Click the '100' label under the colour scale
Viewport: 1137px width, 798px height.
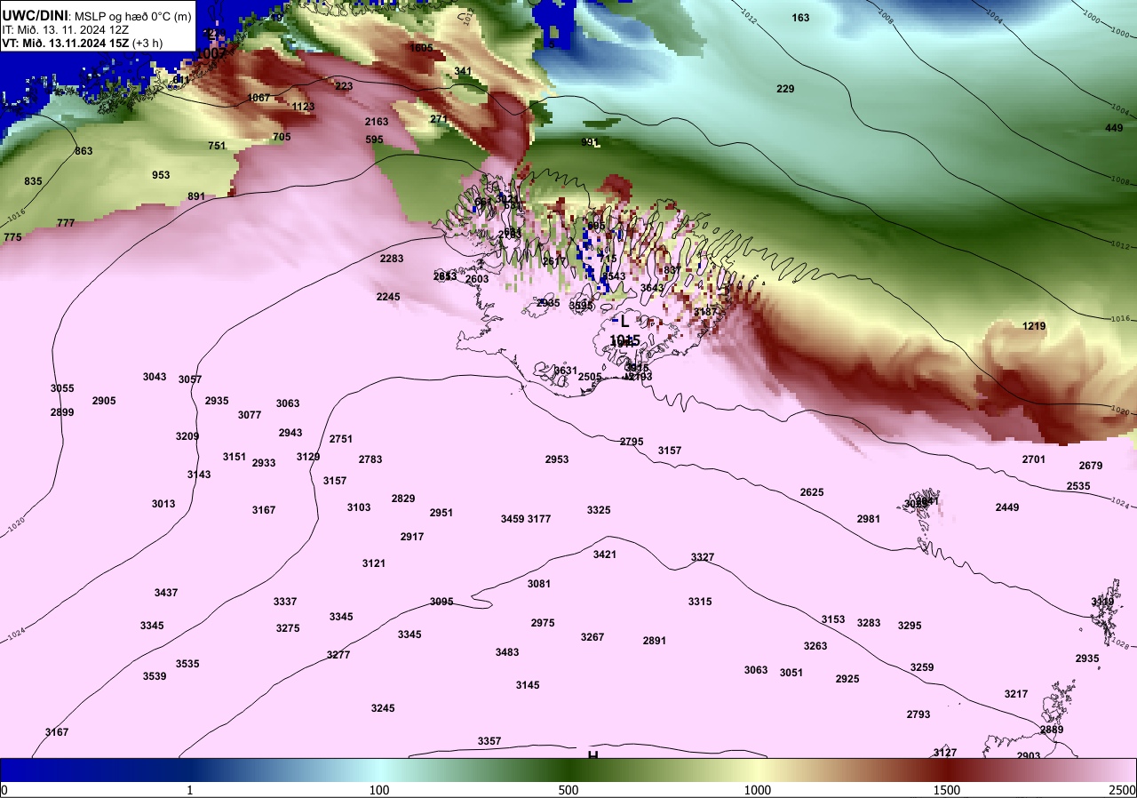click(x=379, y=790)
